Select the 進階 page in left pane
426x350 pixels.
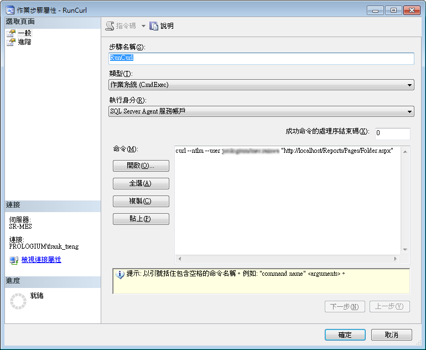point(24,42)
